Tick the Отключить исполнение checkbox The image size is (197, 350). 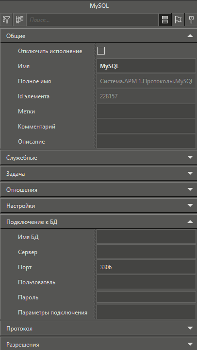[101, 51]
